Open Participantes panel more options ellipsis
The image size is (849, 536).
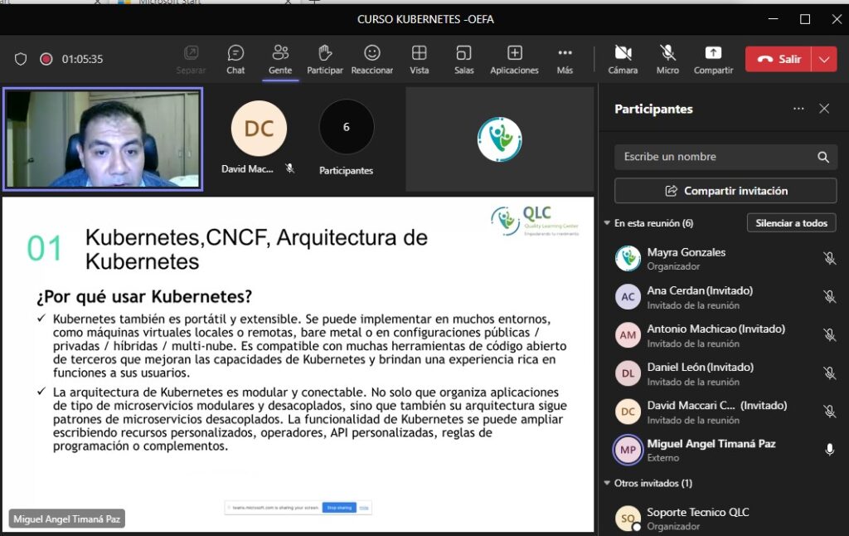[x=798, y=109]
